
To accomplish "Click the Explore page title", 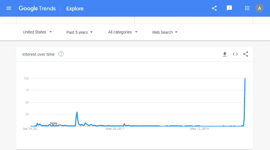I will pyautogui.click(x=75, y=9).
